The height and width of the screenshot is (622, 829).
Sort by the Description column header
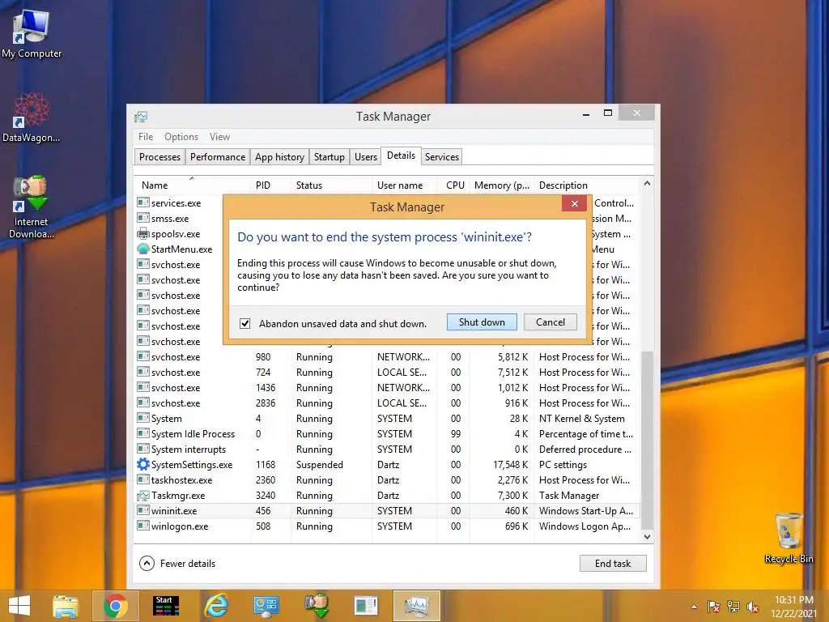coord(587,185)
